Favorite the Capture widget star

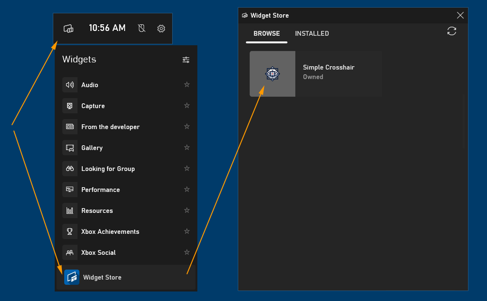click(186, 105)
